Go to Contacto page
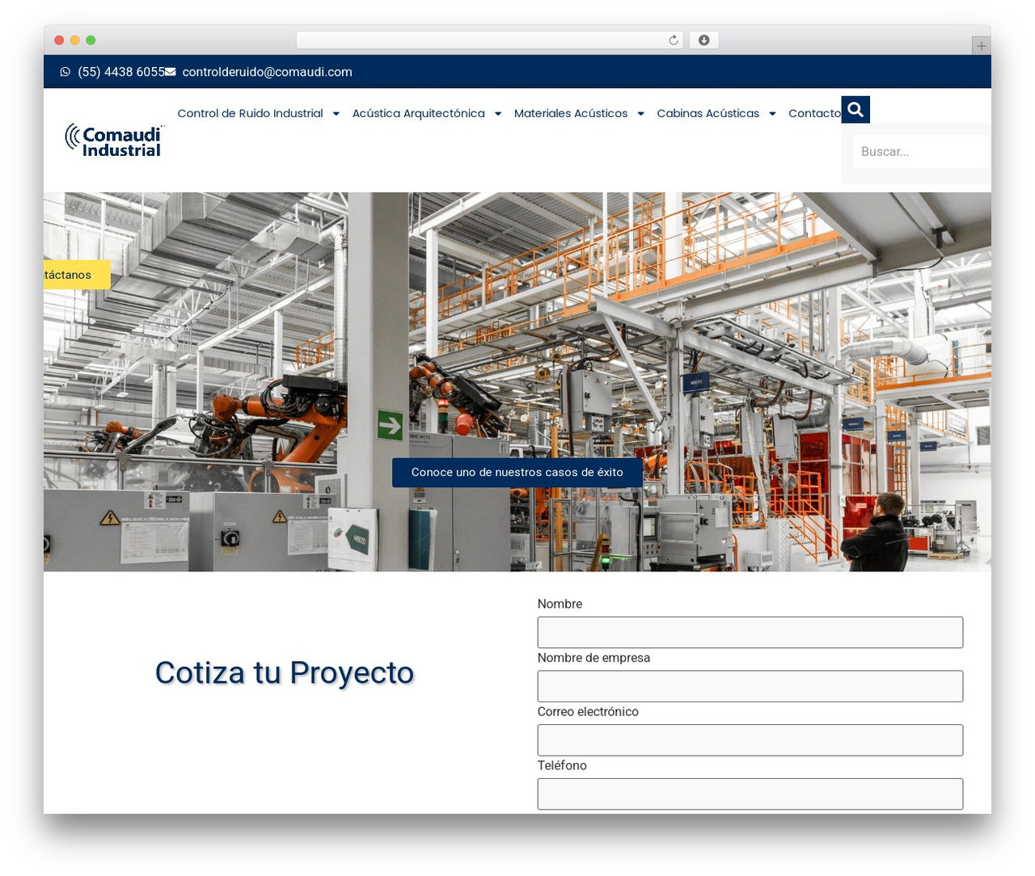 (x=814, y=113)
